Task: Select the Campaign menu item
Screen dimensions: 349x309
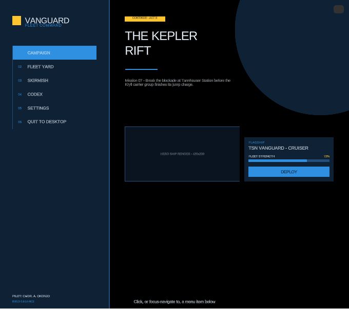Action: [x=54, y=52]
